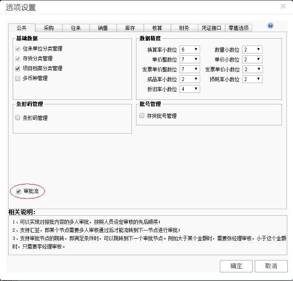Close the 选项设置 dialog with X
The image size is (293, 281).
coord(283,6)
